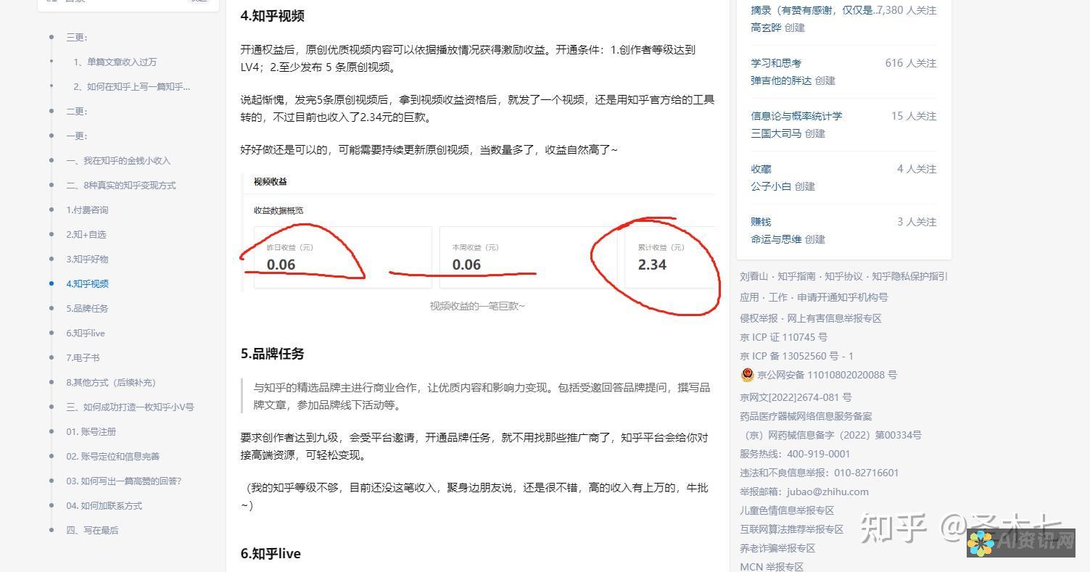Viewport: 1090px width, 572px height.
Task: Click 举报邮箱 jubao@zhihu.com text
Action: [x=804, y=492]
